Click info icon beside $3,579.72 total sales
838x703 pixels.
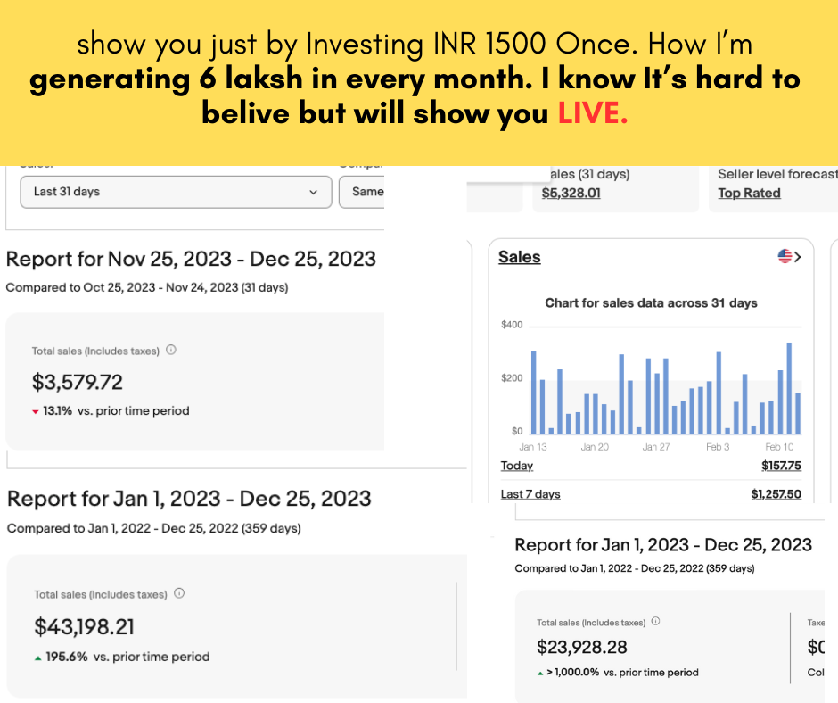click(x=171, y=351)
